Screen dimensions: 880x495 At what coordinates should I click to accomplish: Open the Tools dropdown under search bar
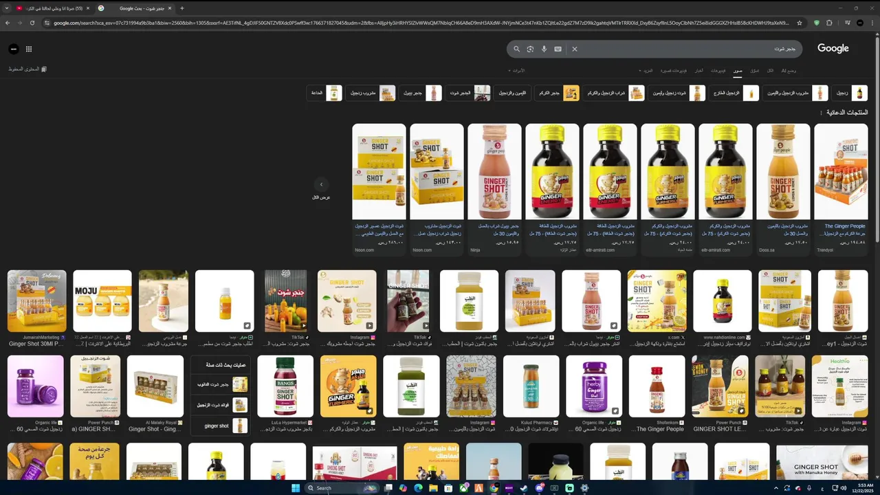[516, 71]
